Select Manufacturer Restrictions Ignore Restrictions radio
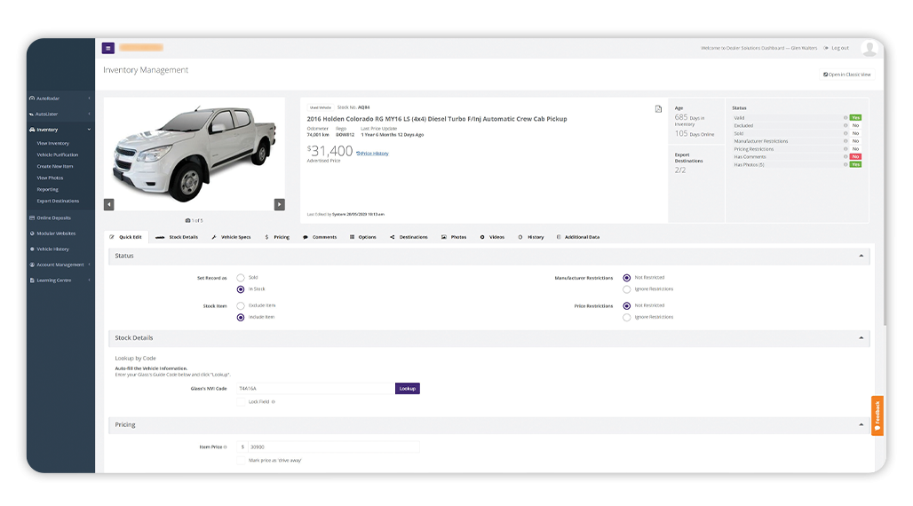The image size is (913, 506). click(x=626, y=289)
